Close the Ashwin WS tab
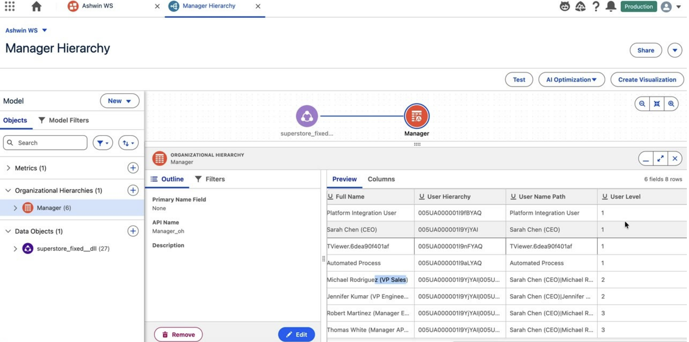 157,6
